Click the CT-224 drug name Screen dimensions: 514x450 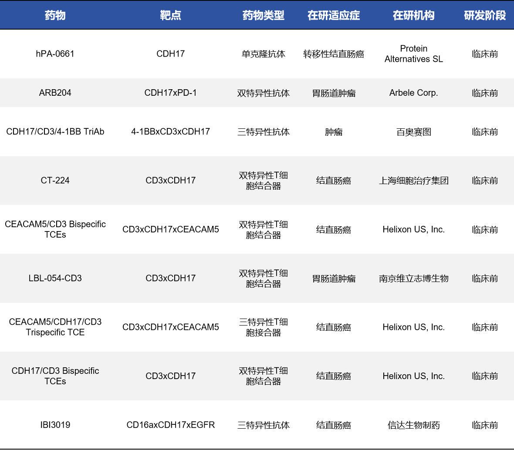55,180
